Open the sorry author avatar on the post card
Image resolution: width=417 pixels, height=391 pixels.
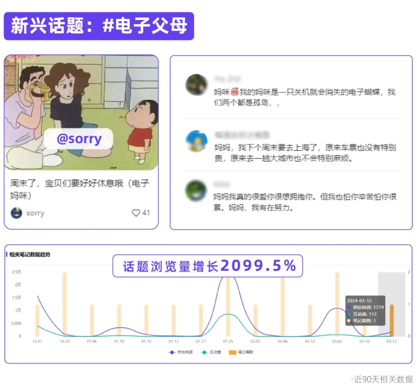pyautogui.click(x=16, y=213)
